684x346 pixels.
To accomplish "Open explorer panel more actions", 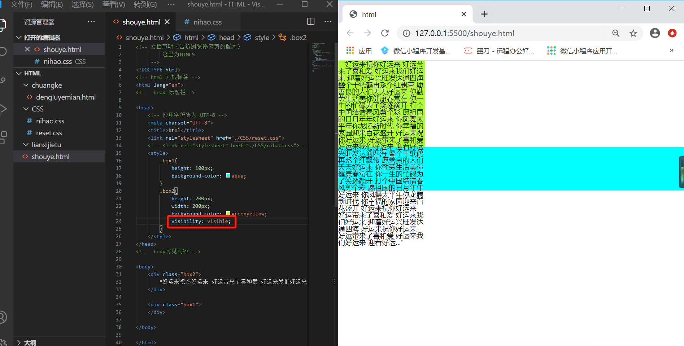I will click(x=91, y=22).
